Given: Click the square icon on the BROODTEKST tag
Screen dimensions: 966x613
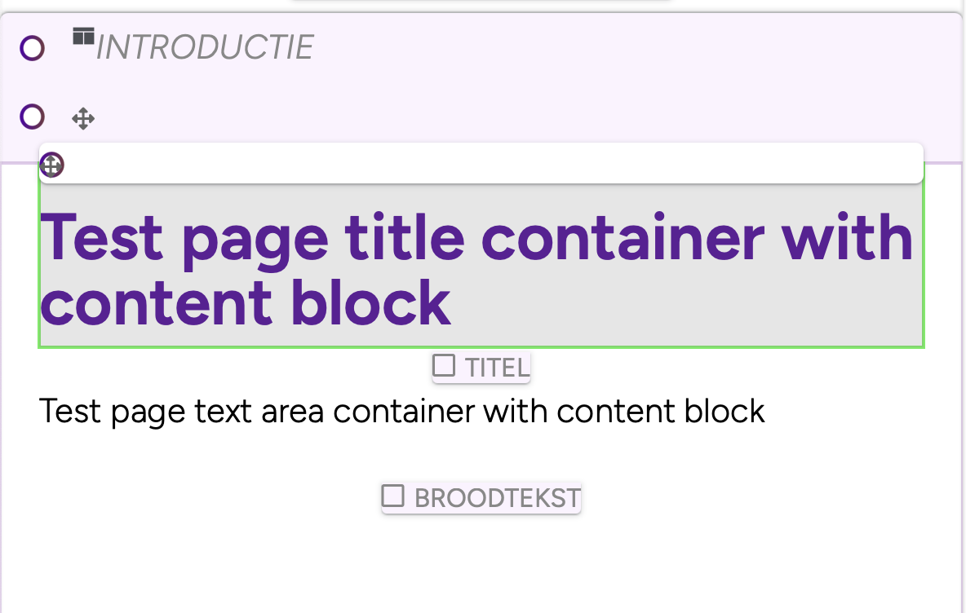Looking at the screenshot, I should [x=393, y=495].
